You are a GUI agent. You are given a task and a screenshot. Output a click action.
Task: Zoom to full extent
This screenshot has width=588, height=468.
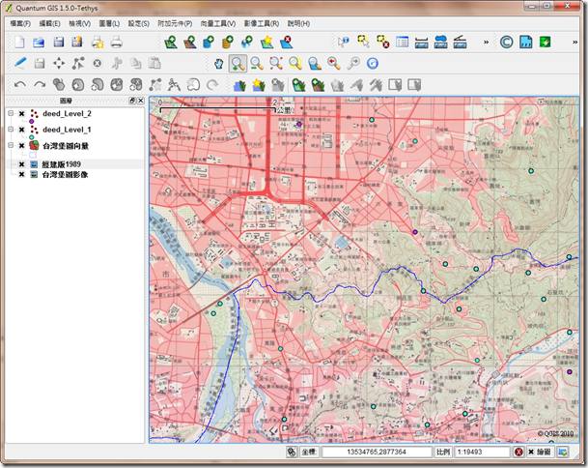[x=276, y=64]
